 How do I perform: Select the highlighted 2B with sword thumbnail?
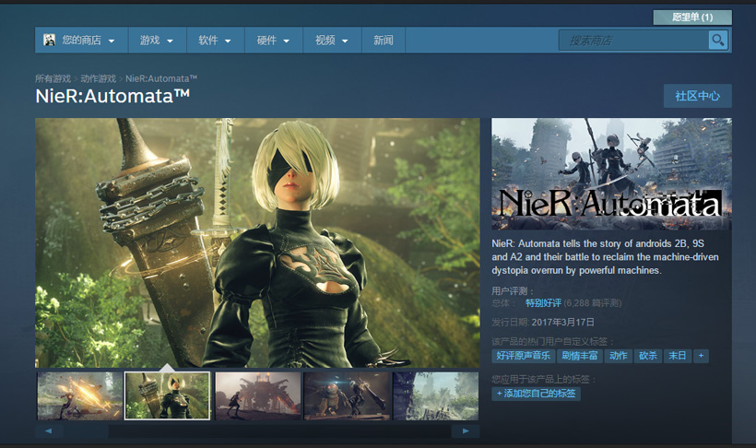(167, 396)
